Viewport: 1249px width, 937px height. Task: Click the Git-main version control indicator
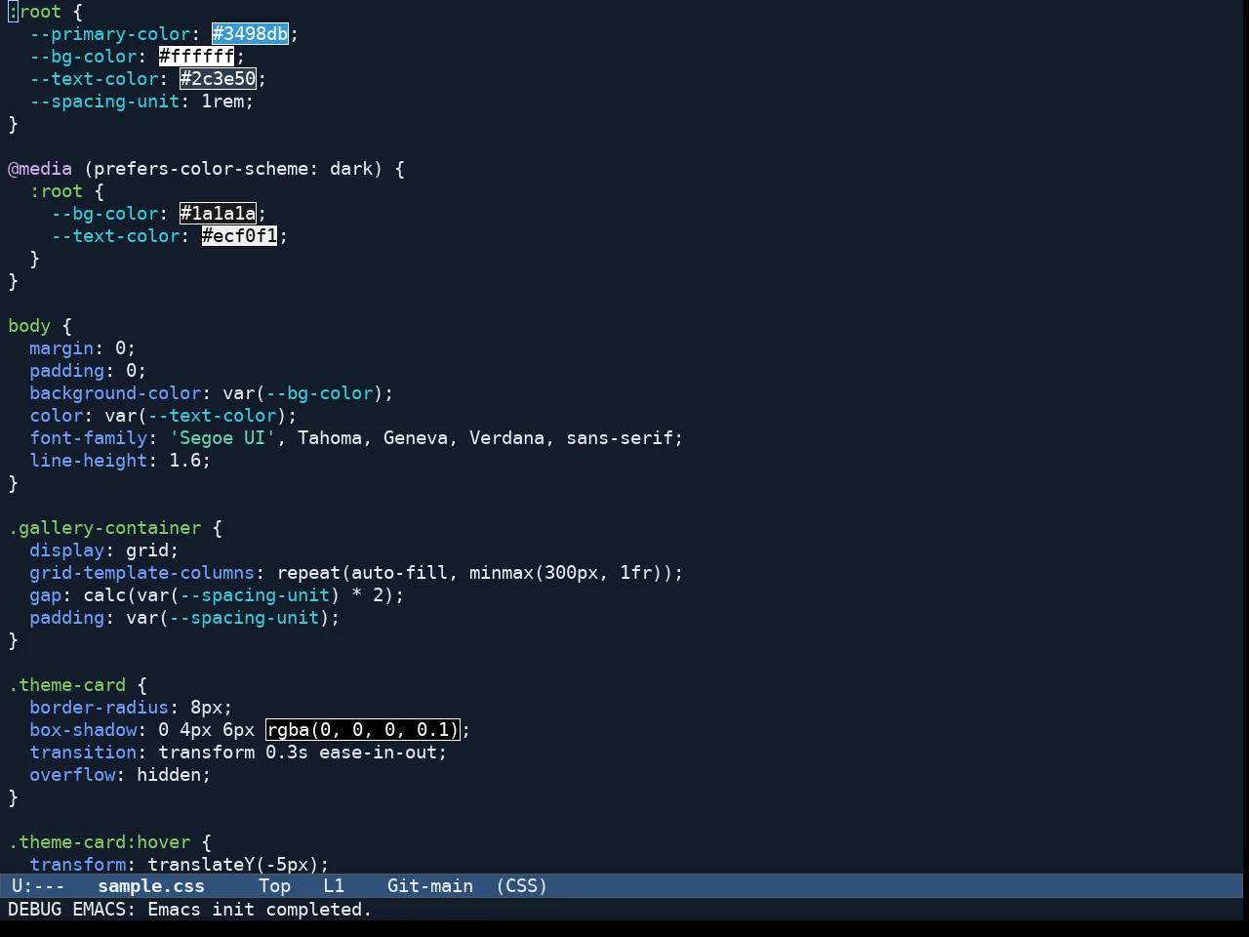click(430, 886)
